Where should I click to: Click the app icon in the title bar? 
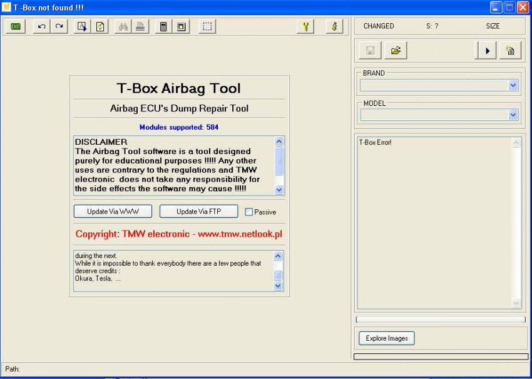[x=6, y=7]
